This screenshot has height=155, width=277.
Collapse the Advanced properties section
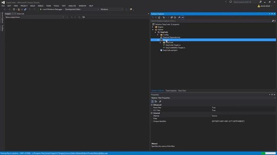click(152, 105)
